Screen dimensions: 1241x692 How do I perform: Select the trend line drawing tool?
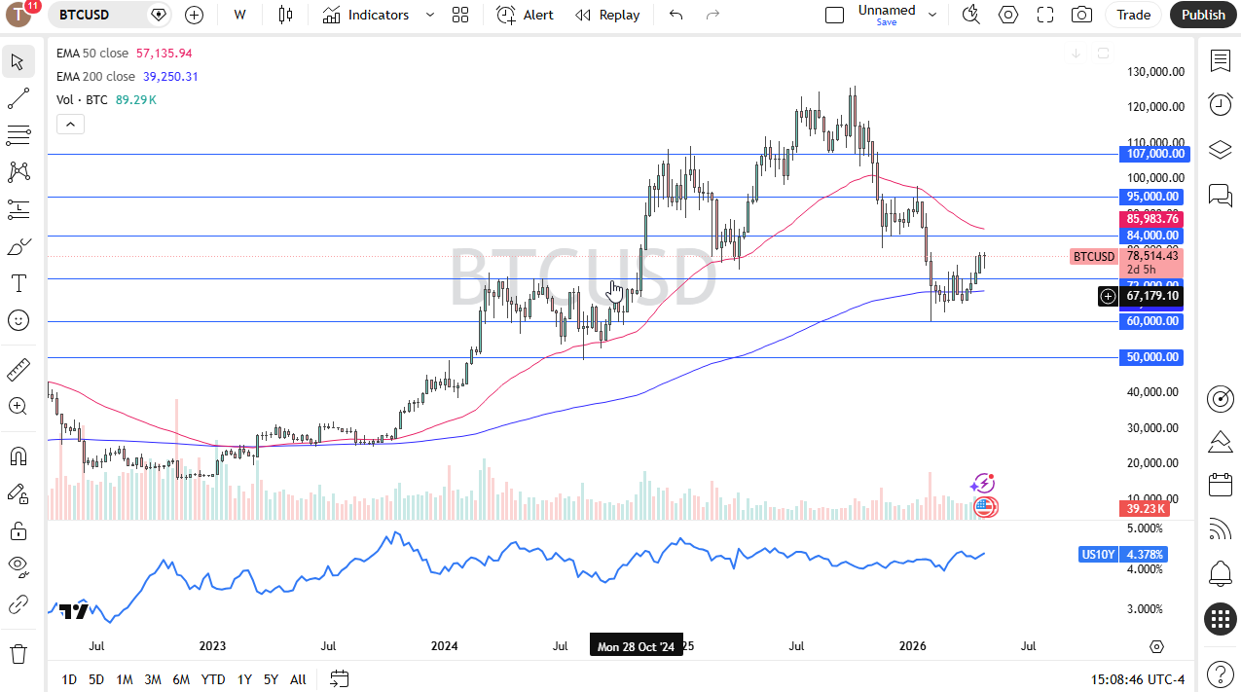[18, 98]
